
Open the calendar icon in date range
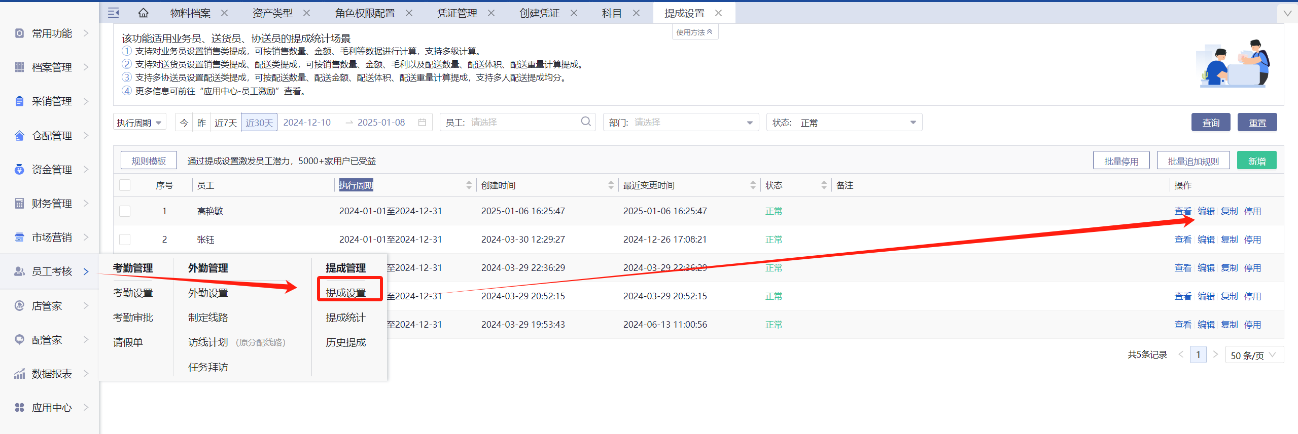click(422, 123)
